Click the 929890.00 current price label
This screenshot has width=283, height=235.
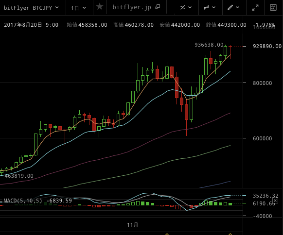(267, 46)
